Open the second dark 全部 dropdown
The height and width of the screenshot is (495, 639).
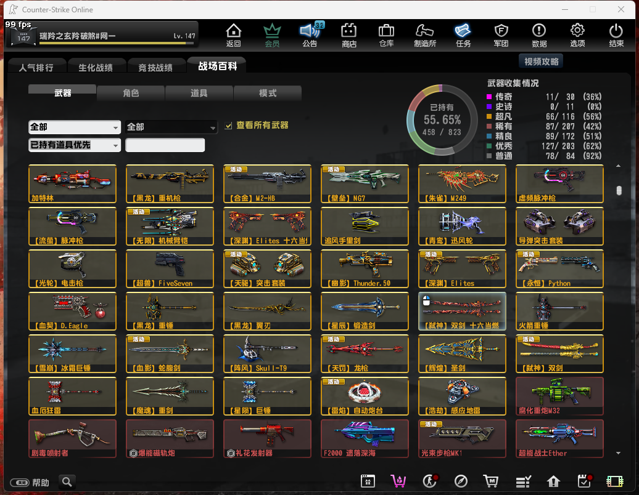[171, 127]
